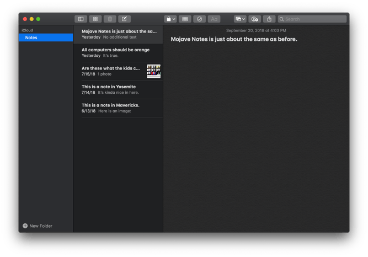Add a New Folder
The image size is (368, 257).
coord(38,226)
